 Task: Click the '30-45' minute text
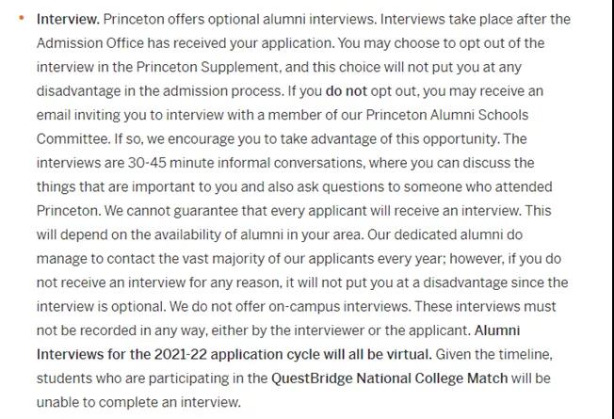point(147,163)
